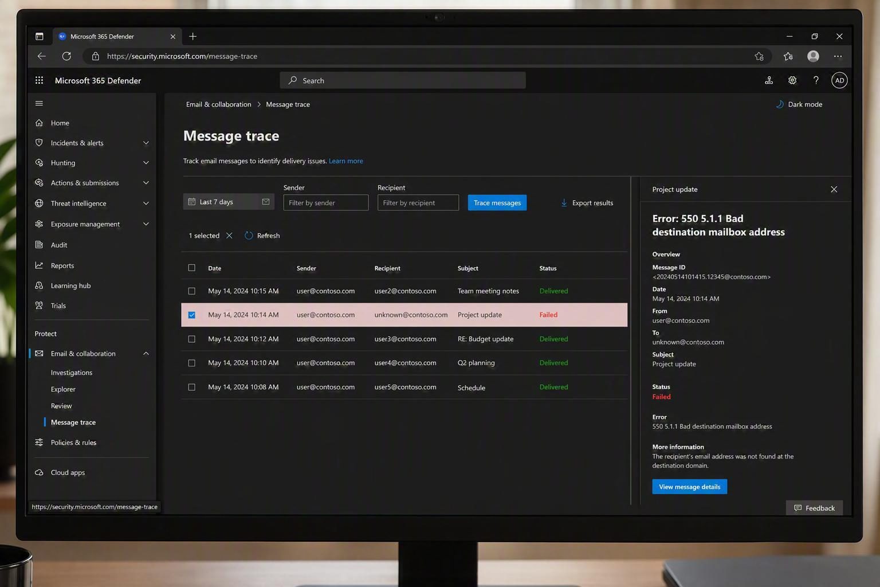Check the Q2 planning row checkbox
880x587 pixels.
192,363
